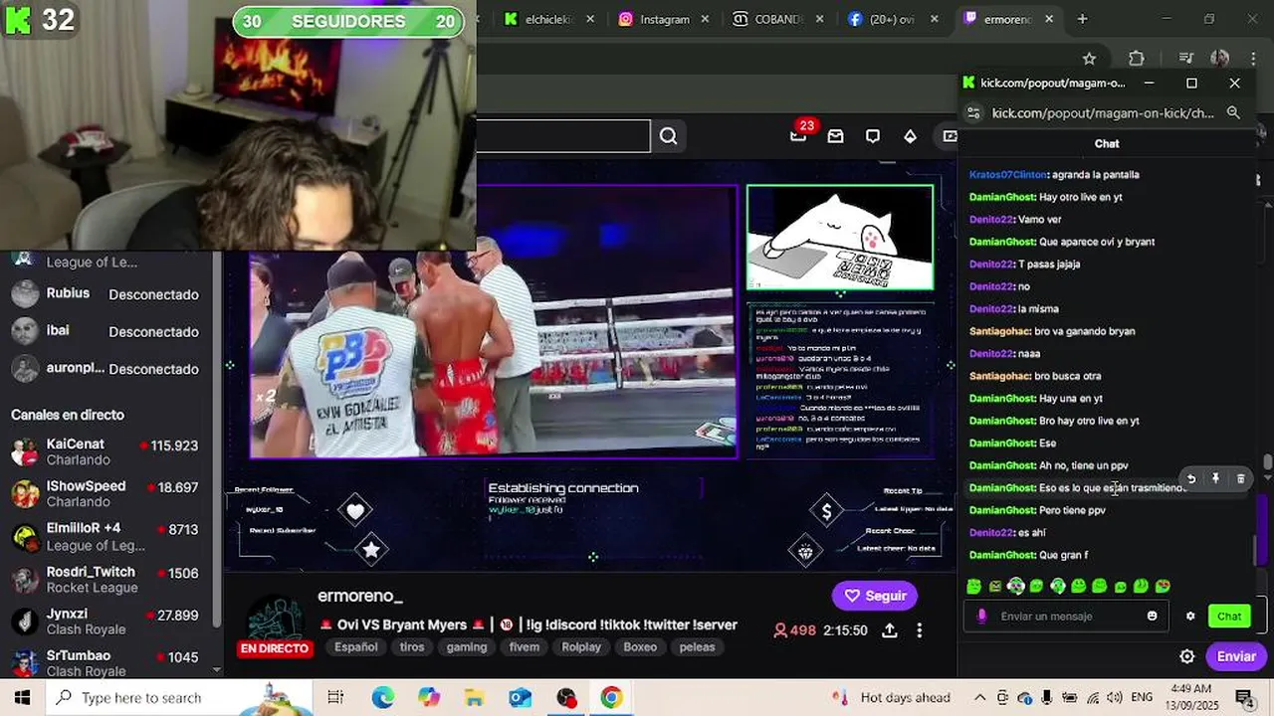1274x716 pixels.
Task: Open Ibai offline channel in sidebar
Action: click(x=106, y=331)
